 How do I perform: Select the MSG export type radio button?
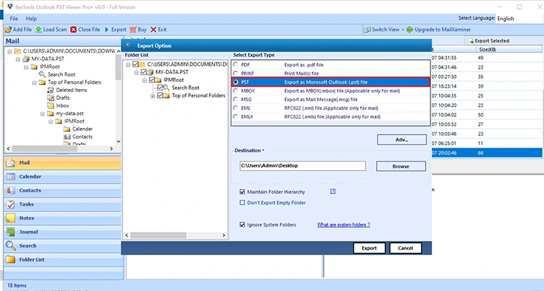235,99
